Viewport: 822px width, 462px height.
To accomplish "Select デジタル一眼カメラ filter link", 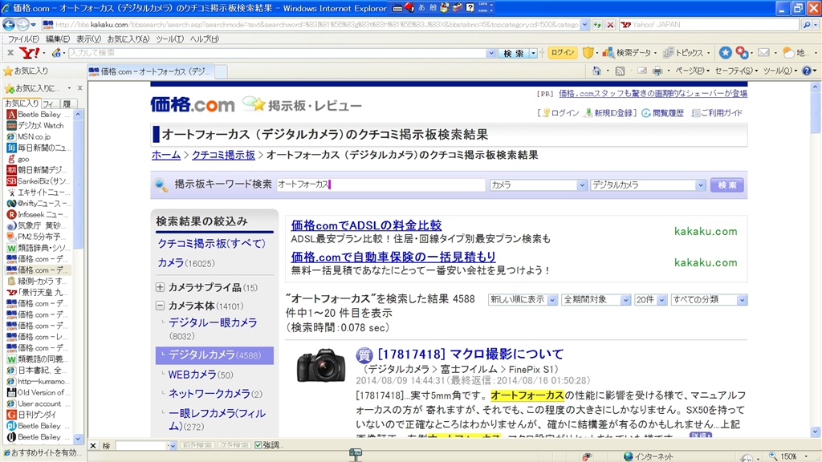I will coord(213,322).
